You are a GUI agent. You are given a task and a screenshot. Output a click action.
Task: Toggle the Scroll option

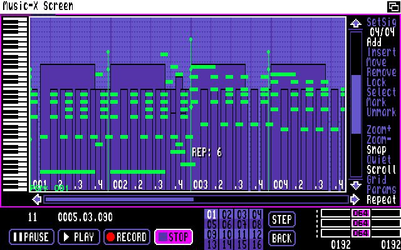(x=382, y=169)
